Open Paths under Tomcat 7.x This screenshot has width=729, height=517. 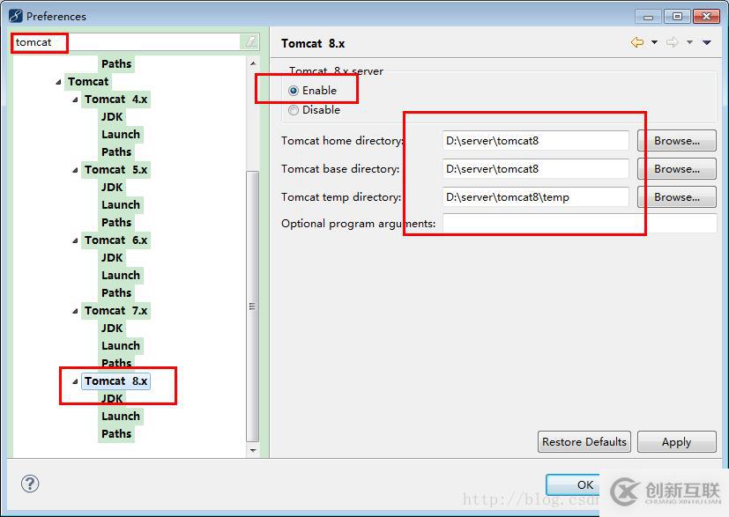(x=116, y=363)
